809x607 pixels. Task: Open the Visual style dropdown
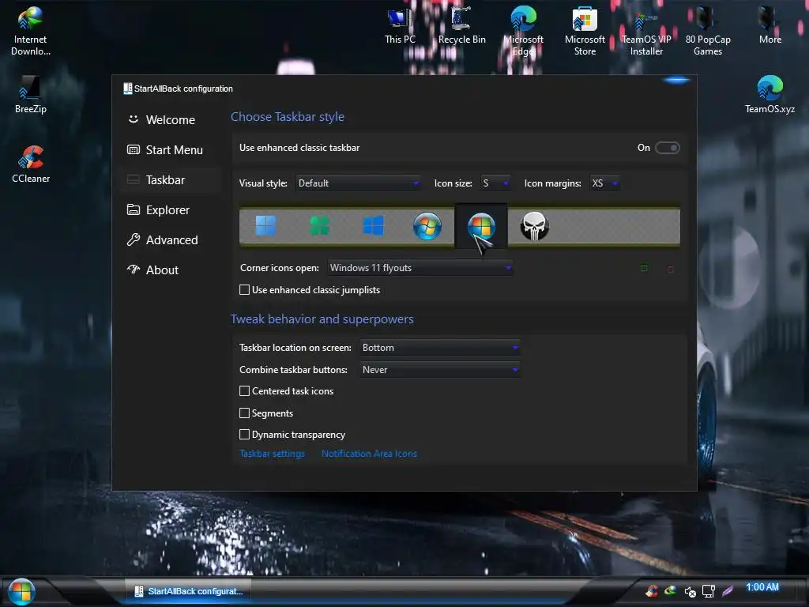[358, 183]
